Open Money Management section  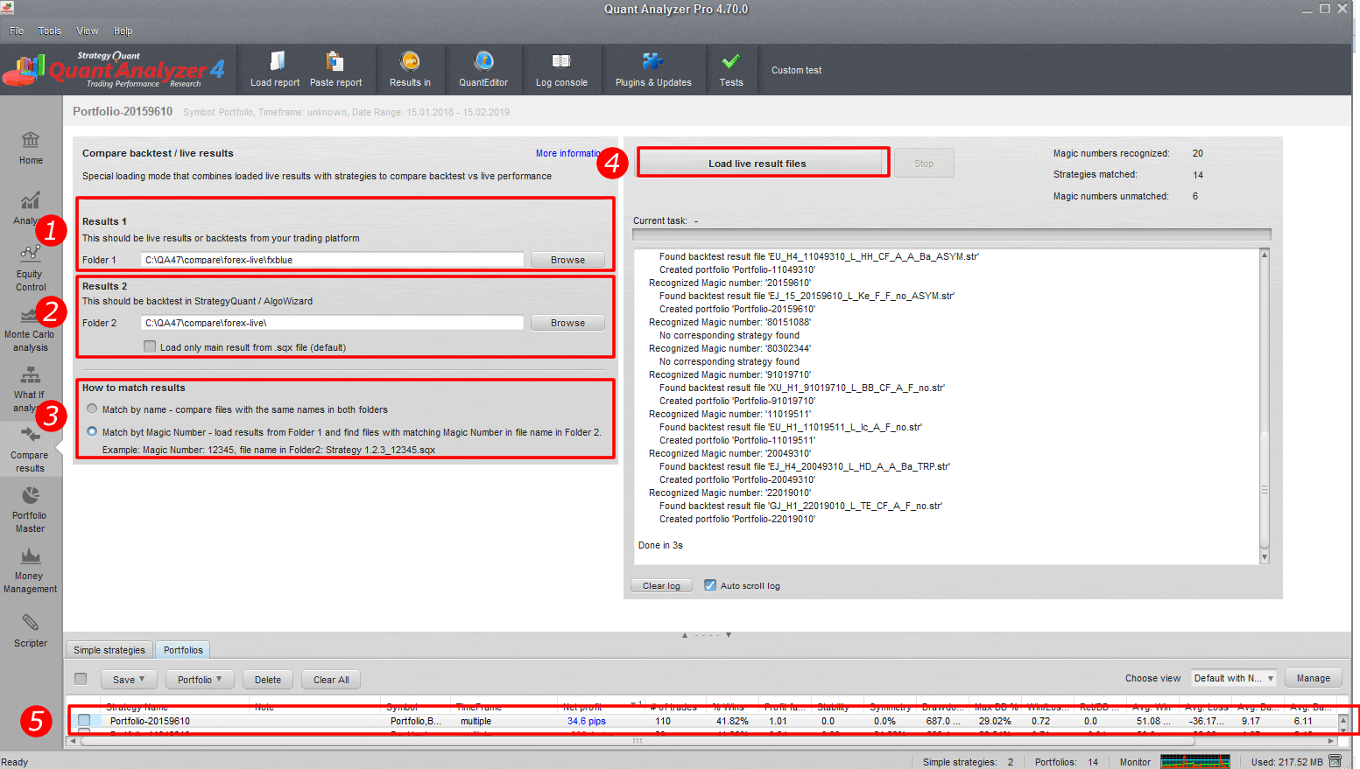(x=30, y=570)
